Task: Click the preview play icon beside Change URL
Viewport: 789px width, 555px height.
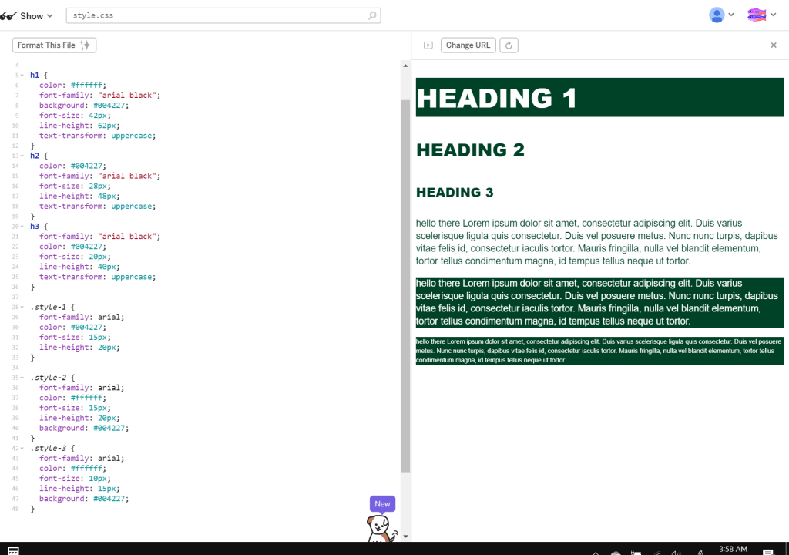Action: 428,45
